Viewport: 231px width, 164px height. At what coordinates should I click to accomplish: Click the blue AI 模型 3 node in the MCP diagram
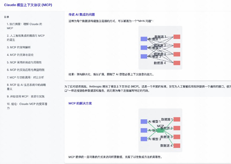pyautogui.click(x=144, y=139)
